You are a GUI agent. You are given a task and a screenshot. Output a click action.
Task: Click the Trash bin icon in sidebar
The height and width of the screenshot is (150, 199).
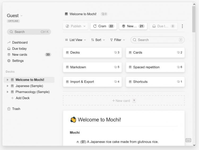[x=9, y=109]
